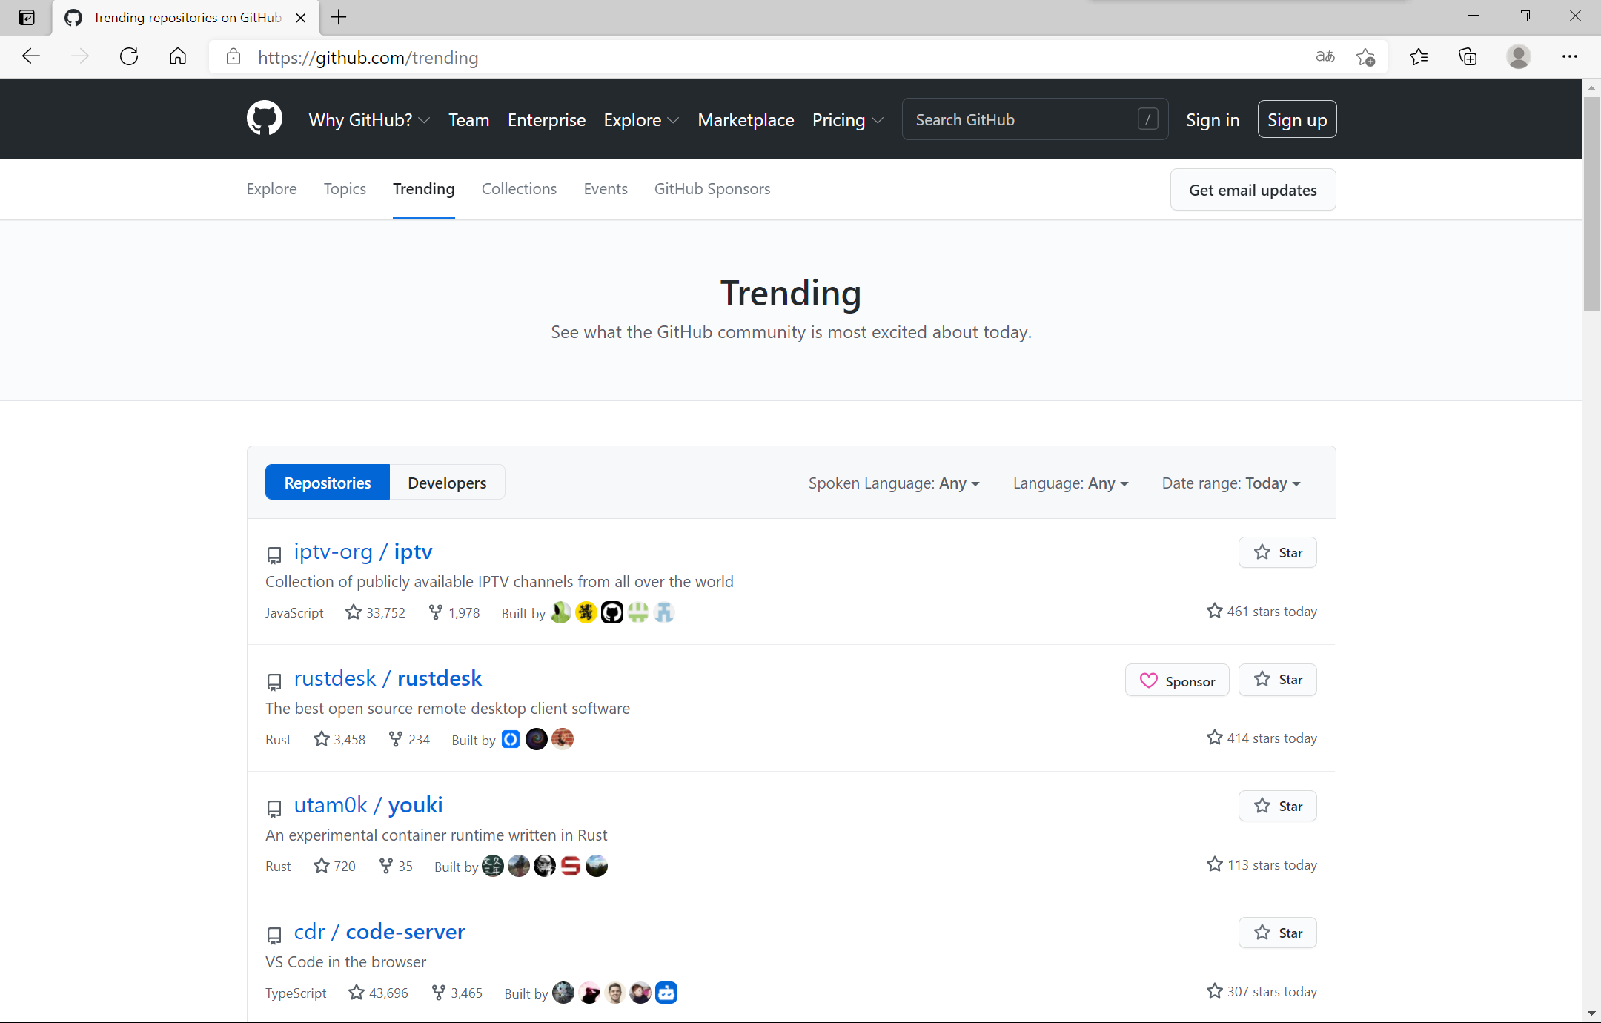Open browser home page icon

pos(178,57)
